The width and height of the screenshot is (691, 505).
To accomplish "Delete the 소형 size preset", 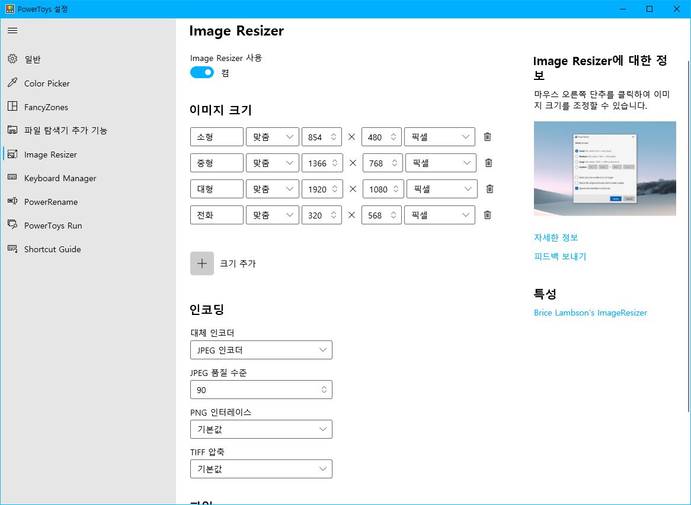I will 487,137.
